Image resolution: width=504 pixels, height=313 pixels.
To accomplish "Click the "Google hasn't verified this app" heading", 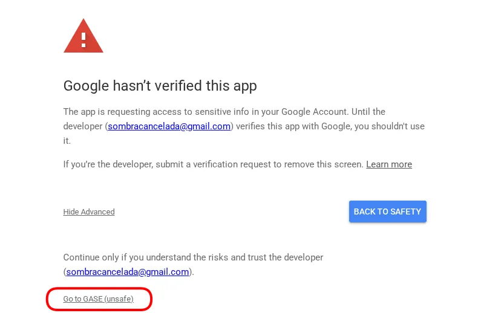I will point(160,86).
